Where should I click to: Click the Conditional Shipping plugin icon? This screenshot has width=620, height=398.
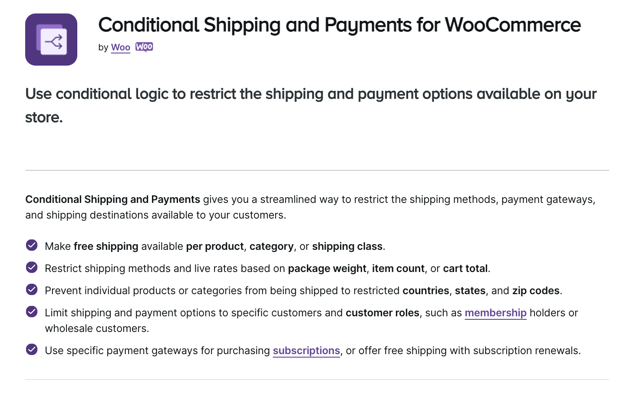point(51,40)
